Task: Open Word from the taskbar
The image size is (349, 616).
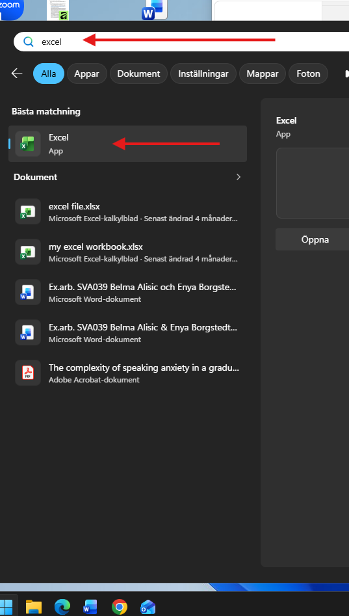Action: [x=91, y=607]
